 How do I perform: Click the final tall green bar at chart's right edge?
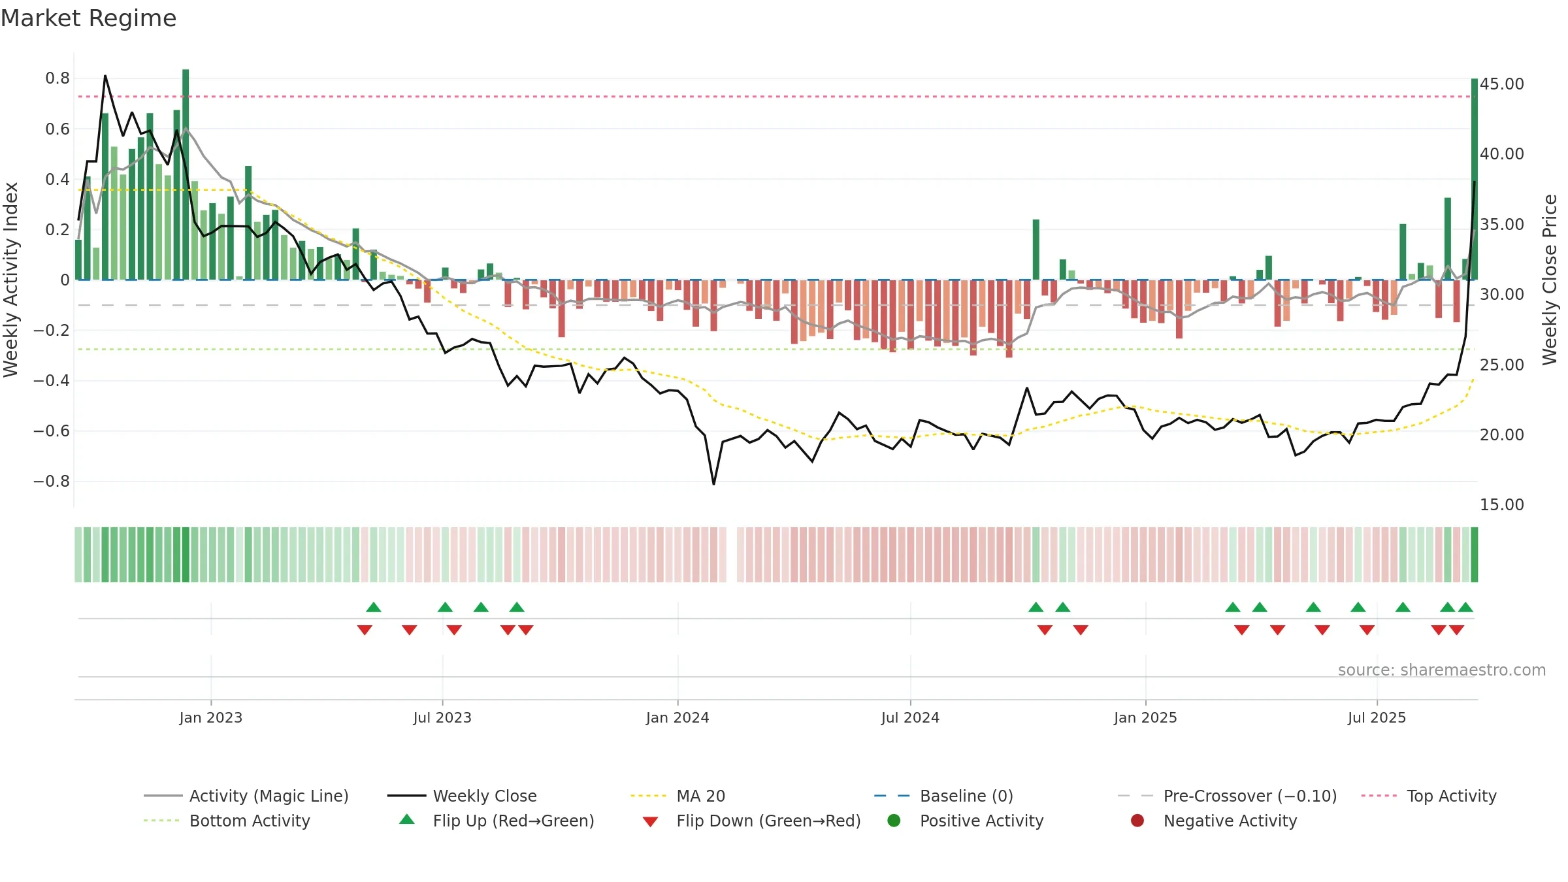click(x=1475, y=179)
